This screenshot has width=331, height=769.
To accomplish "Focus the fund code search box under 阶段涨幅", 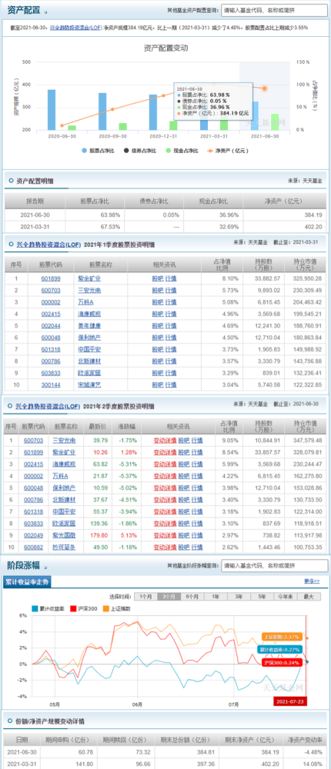I will pyautogui.click(x=274, y=565).
